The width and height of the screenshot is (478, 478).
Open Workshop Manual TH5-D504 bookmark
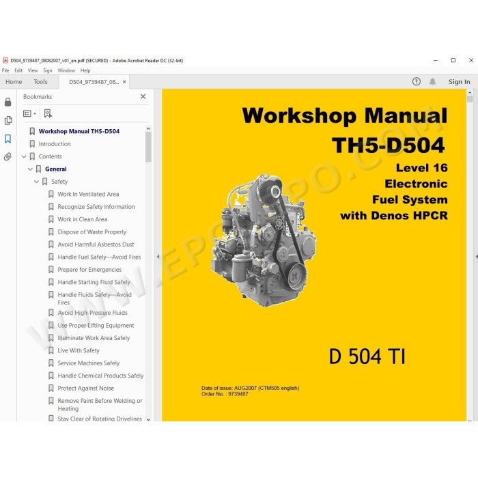[x=79, y=131]
